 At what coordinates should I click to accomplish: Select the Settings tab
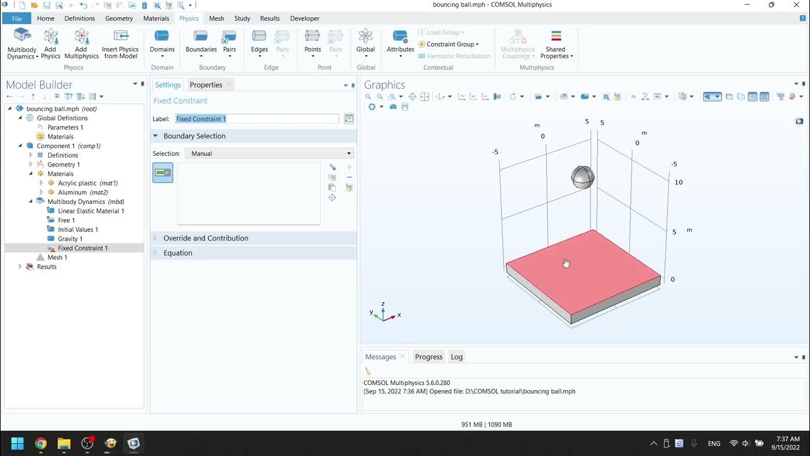click(168, 85)
